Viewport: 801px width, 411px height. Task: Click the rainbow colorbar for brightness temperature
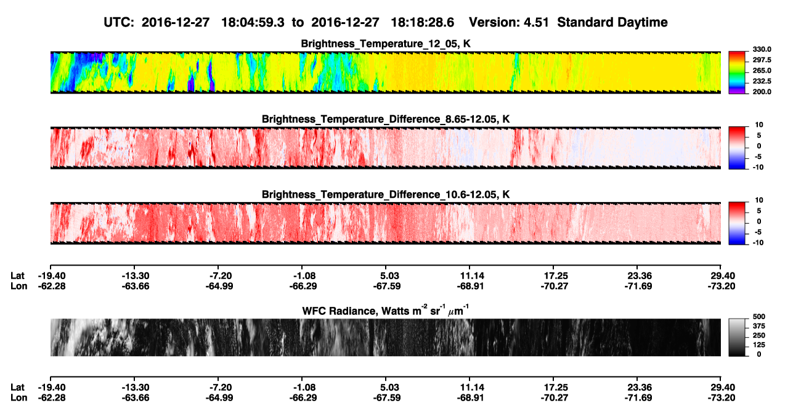click(737, 73)
